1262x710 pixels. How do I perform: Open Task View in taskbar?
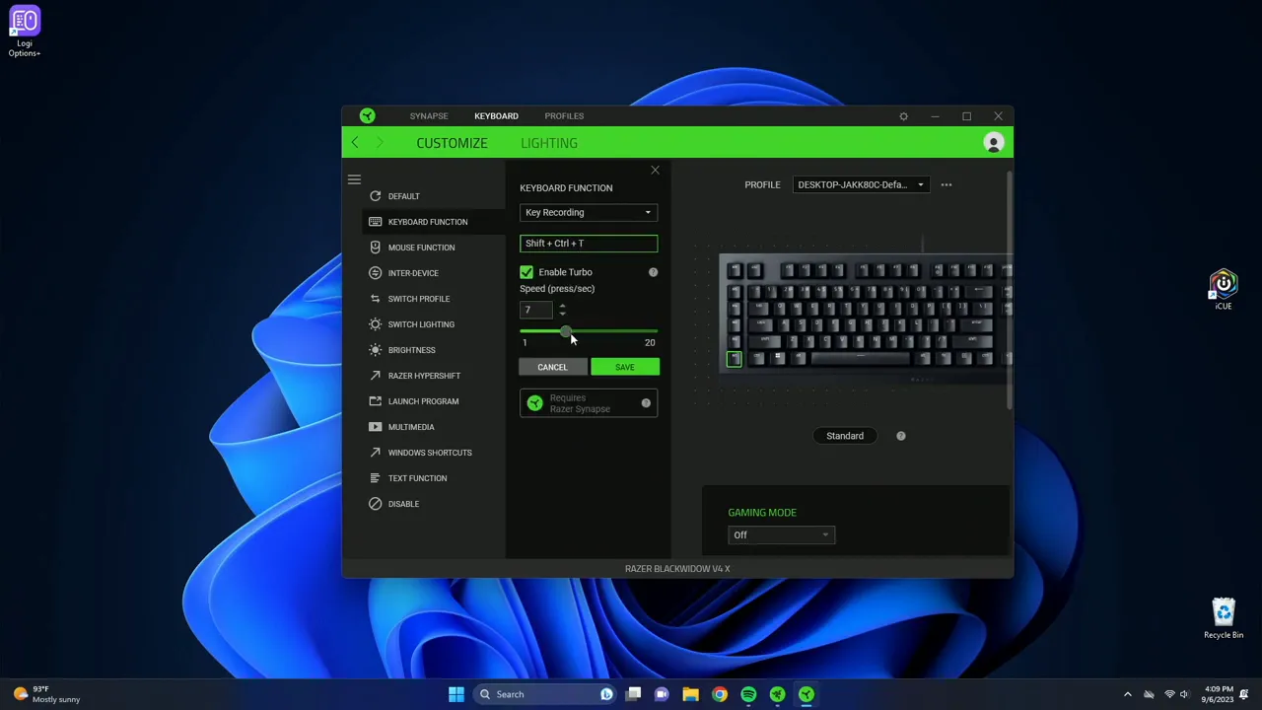pyautogui.click(x=634, y=694)
